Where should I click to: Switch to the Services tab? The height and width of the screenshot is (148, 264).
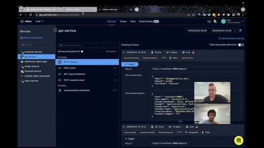pos(112,21)
